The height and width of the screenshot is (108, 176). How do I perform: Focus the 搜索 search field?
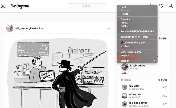pyautogui.click(x=87, y=6)
